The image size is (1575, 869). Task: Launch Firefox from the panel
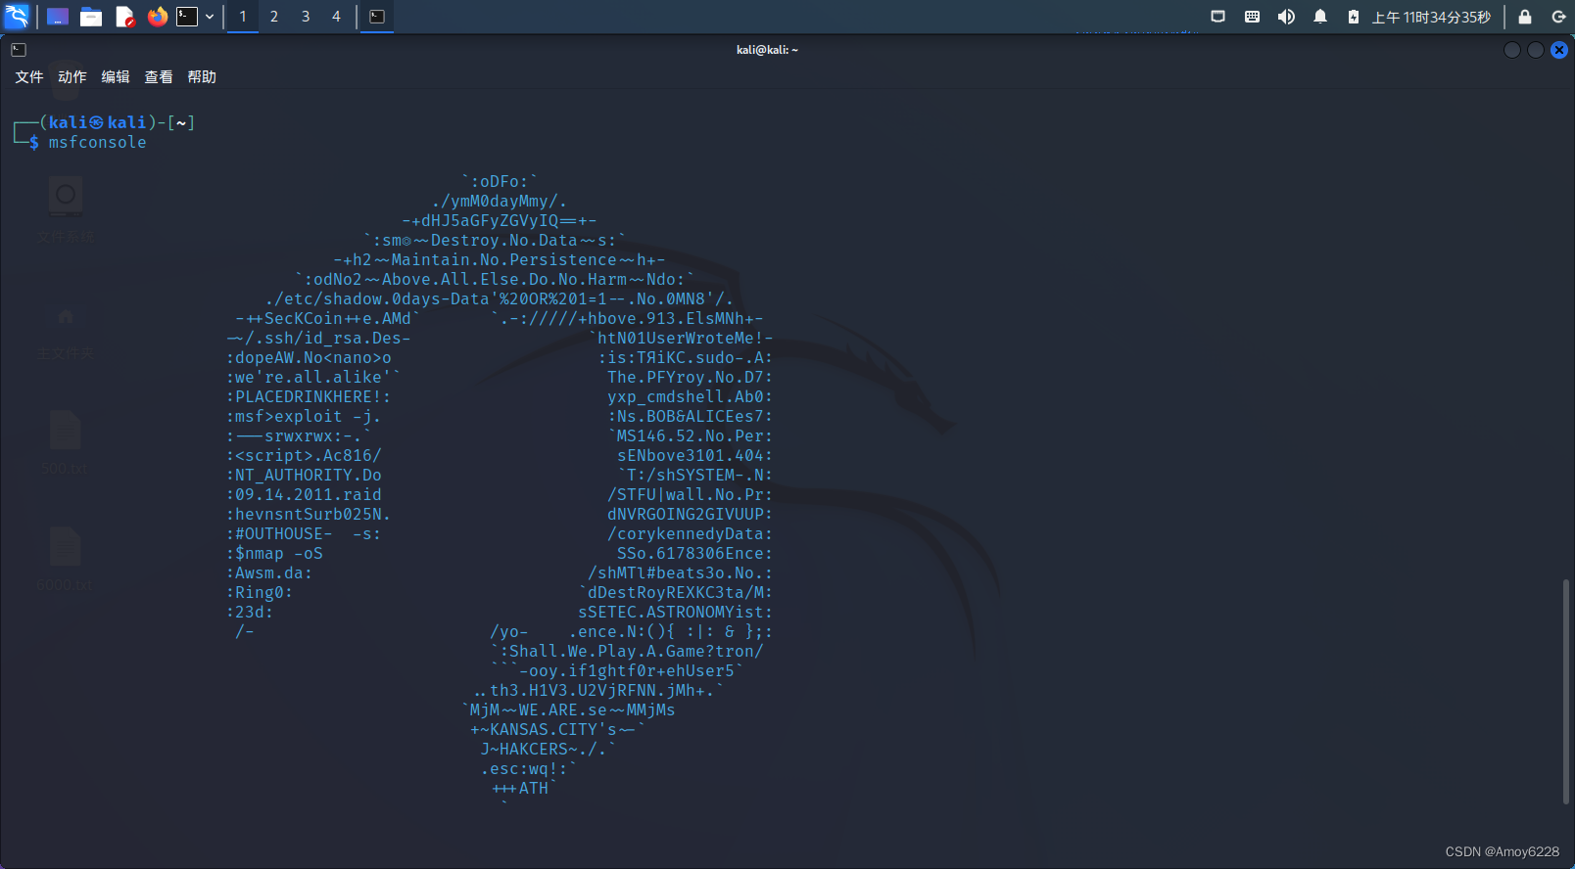[x=157, y=17]
